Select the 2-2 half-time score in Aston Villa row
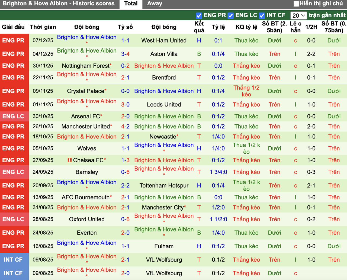Viewport: 347px width, 280px height. pyautogui.click(x=311, y=54)
